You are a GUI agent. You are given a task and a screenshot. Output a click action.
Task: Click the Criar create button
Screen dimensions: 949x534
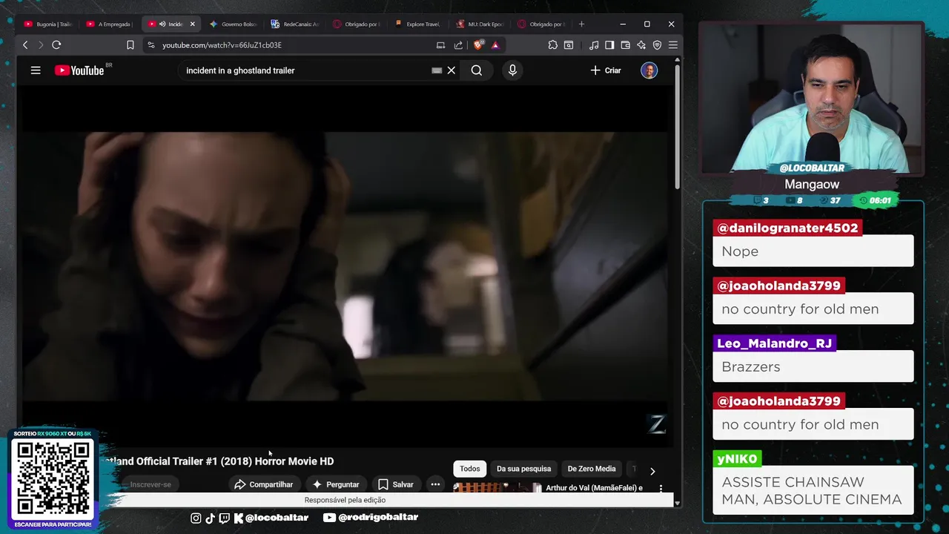click(x=606, y=70)
